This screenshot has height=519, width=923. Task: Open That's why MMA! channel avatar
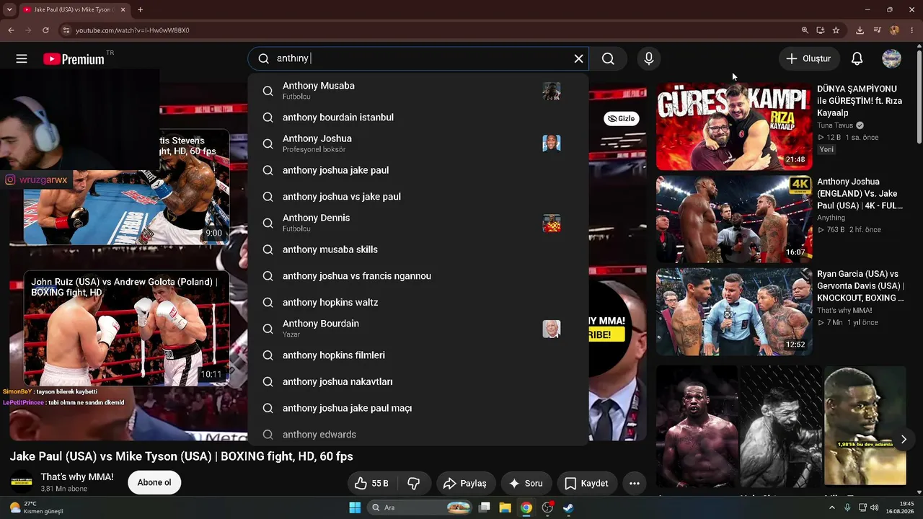coord(22,482)
